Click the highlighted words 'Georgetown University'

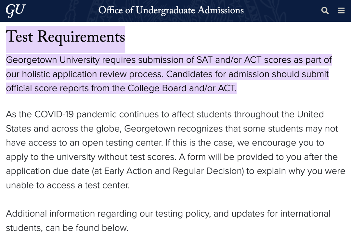pos(53,60)
